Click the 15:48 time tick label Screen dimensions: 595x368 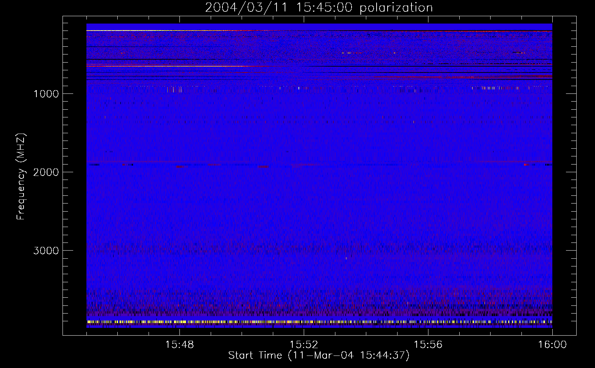pos(179,345)
